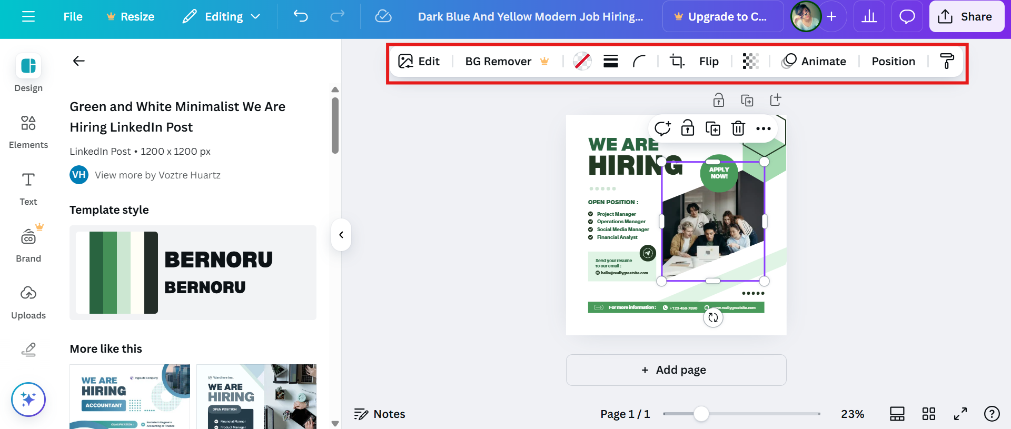Image resolution: width=1011 pixels, height=429 pixels.
Task: Open the comments speech bubble in header
Action: click(907, 17)
